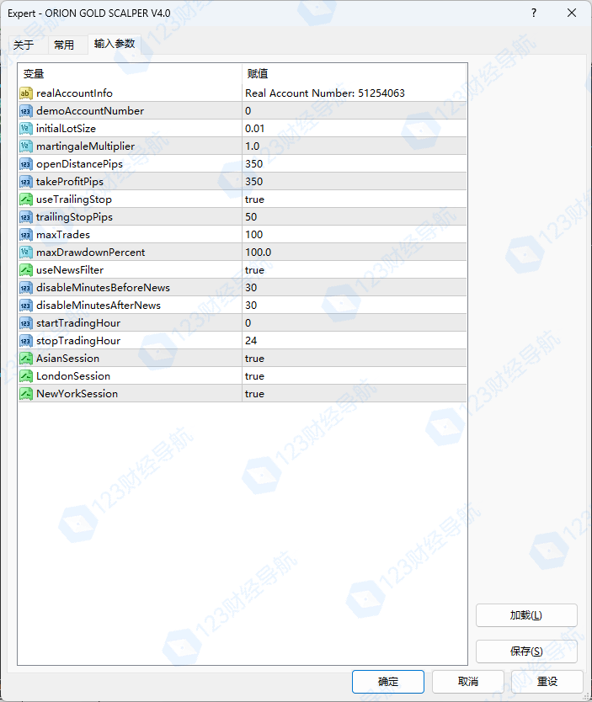The width and height of the screenshot is (592, 702).
Task: Select the 输入参数 tab
Action: (115, 44)
